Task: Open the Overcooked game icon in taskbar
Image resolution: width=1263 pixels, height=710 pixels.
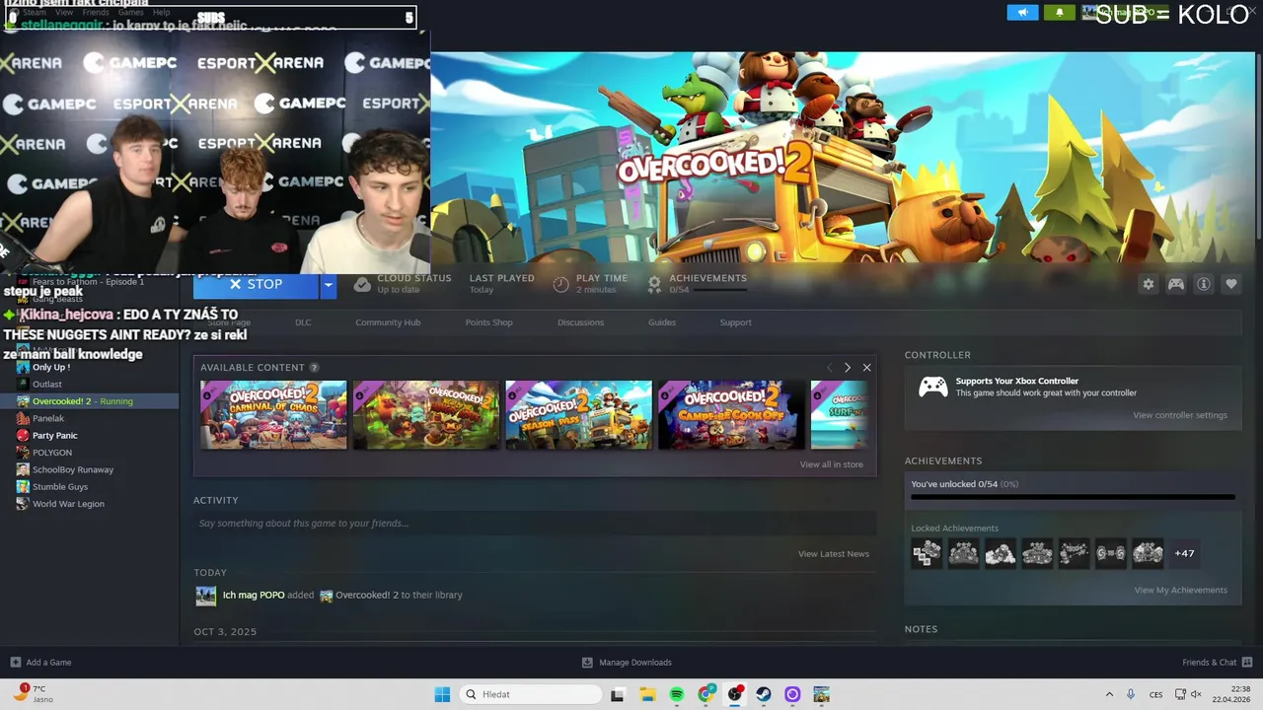Action: pyautogui.click(x=821, y=694)
